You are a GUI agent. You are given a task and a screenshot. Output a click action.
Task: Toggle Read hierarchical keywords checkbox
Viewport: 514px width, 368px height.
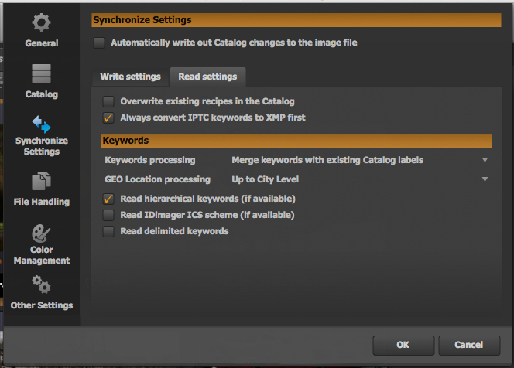[x=108, y=199]
